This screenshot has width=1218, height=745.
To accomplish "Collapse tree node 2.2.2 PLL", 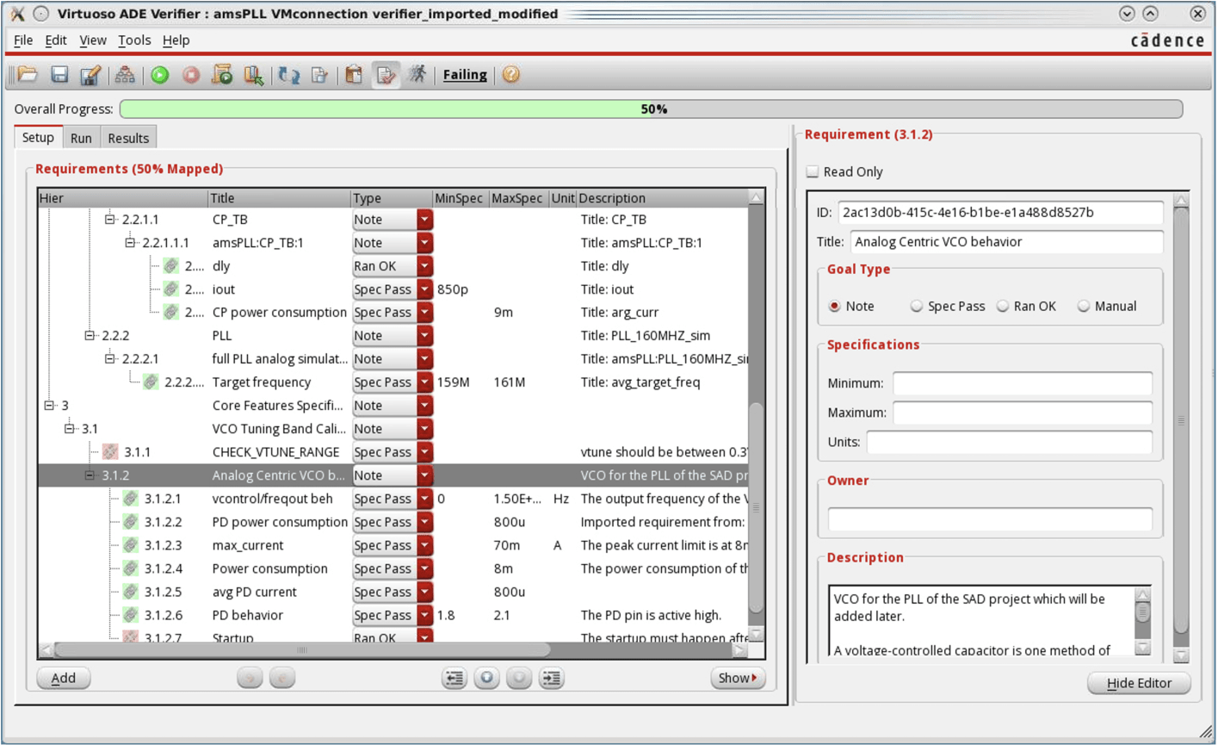I will click(x=90, y=336).
